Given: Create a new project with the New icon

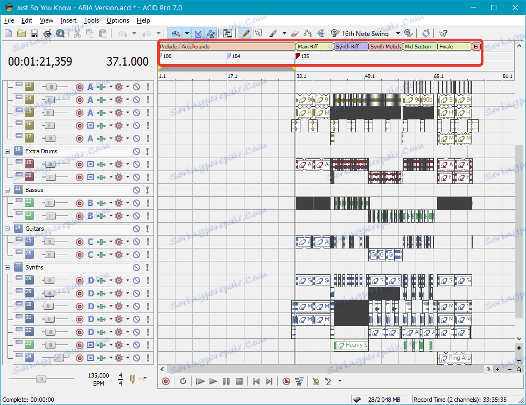Looking at the screenshot, I should point(9,33).
